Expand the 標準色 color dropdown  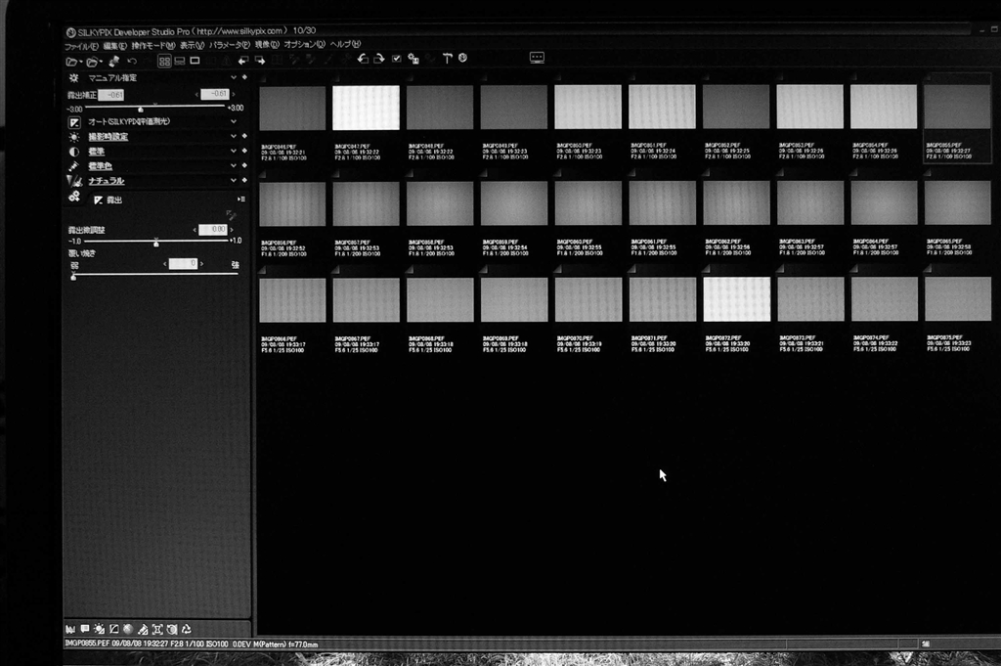point(233,165)
